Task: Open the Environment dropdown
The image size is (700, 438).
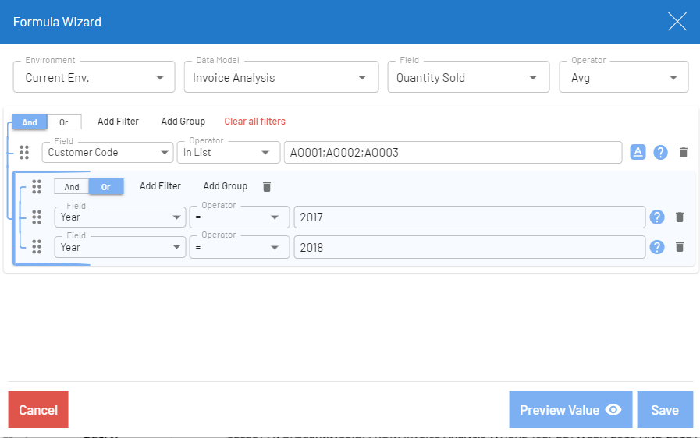Action: click(x=94, y=77)
